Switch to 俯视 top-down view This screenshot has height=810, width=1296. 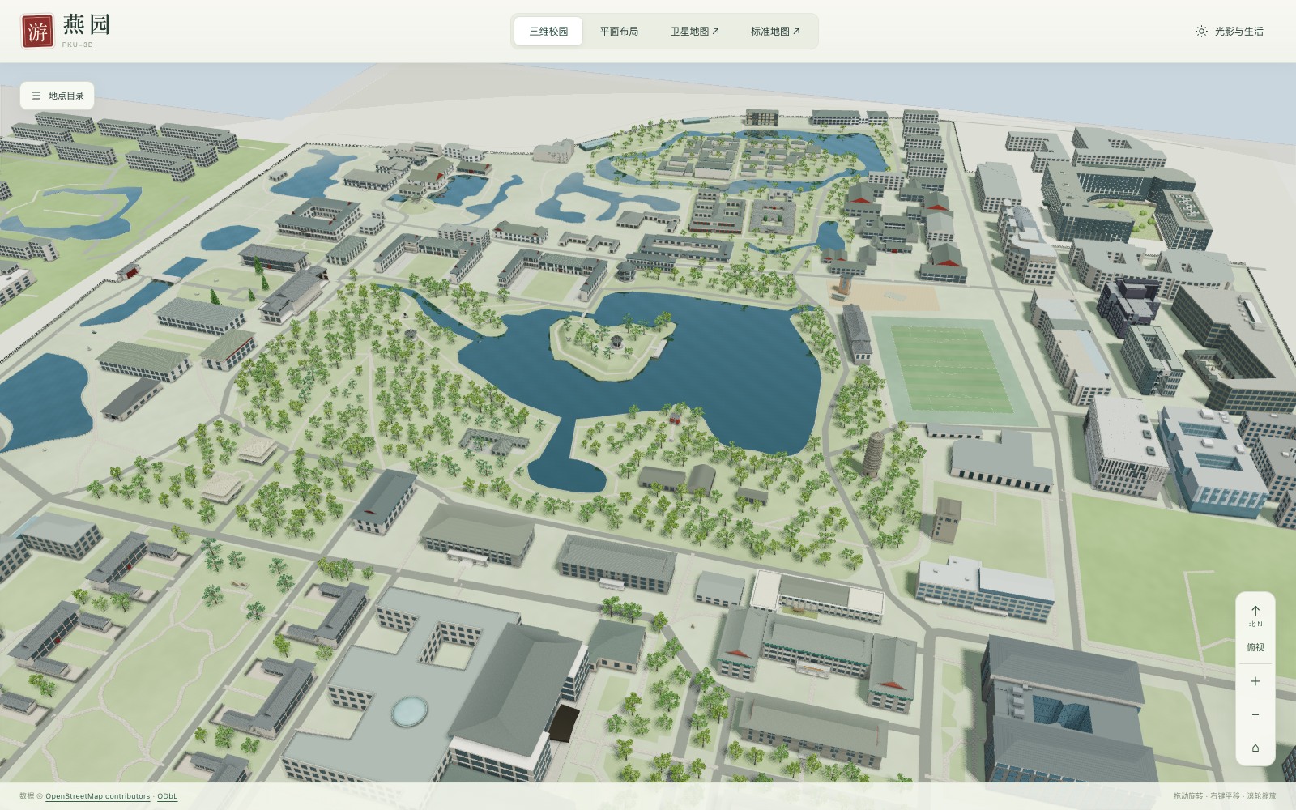tap(1255, 647)
